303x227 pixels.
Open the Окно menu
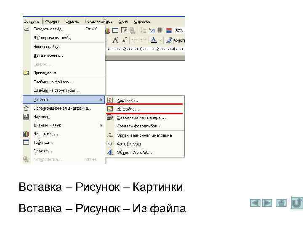pyautogui.click(x=123, y=21)
